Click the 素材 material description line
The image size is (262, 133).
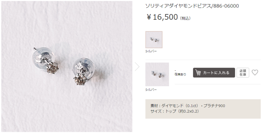pyautogui.click(x=188, y=106)
